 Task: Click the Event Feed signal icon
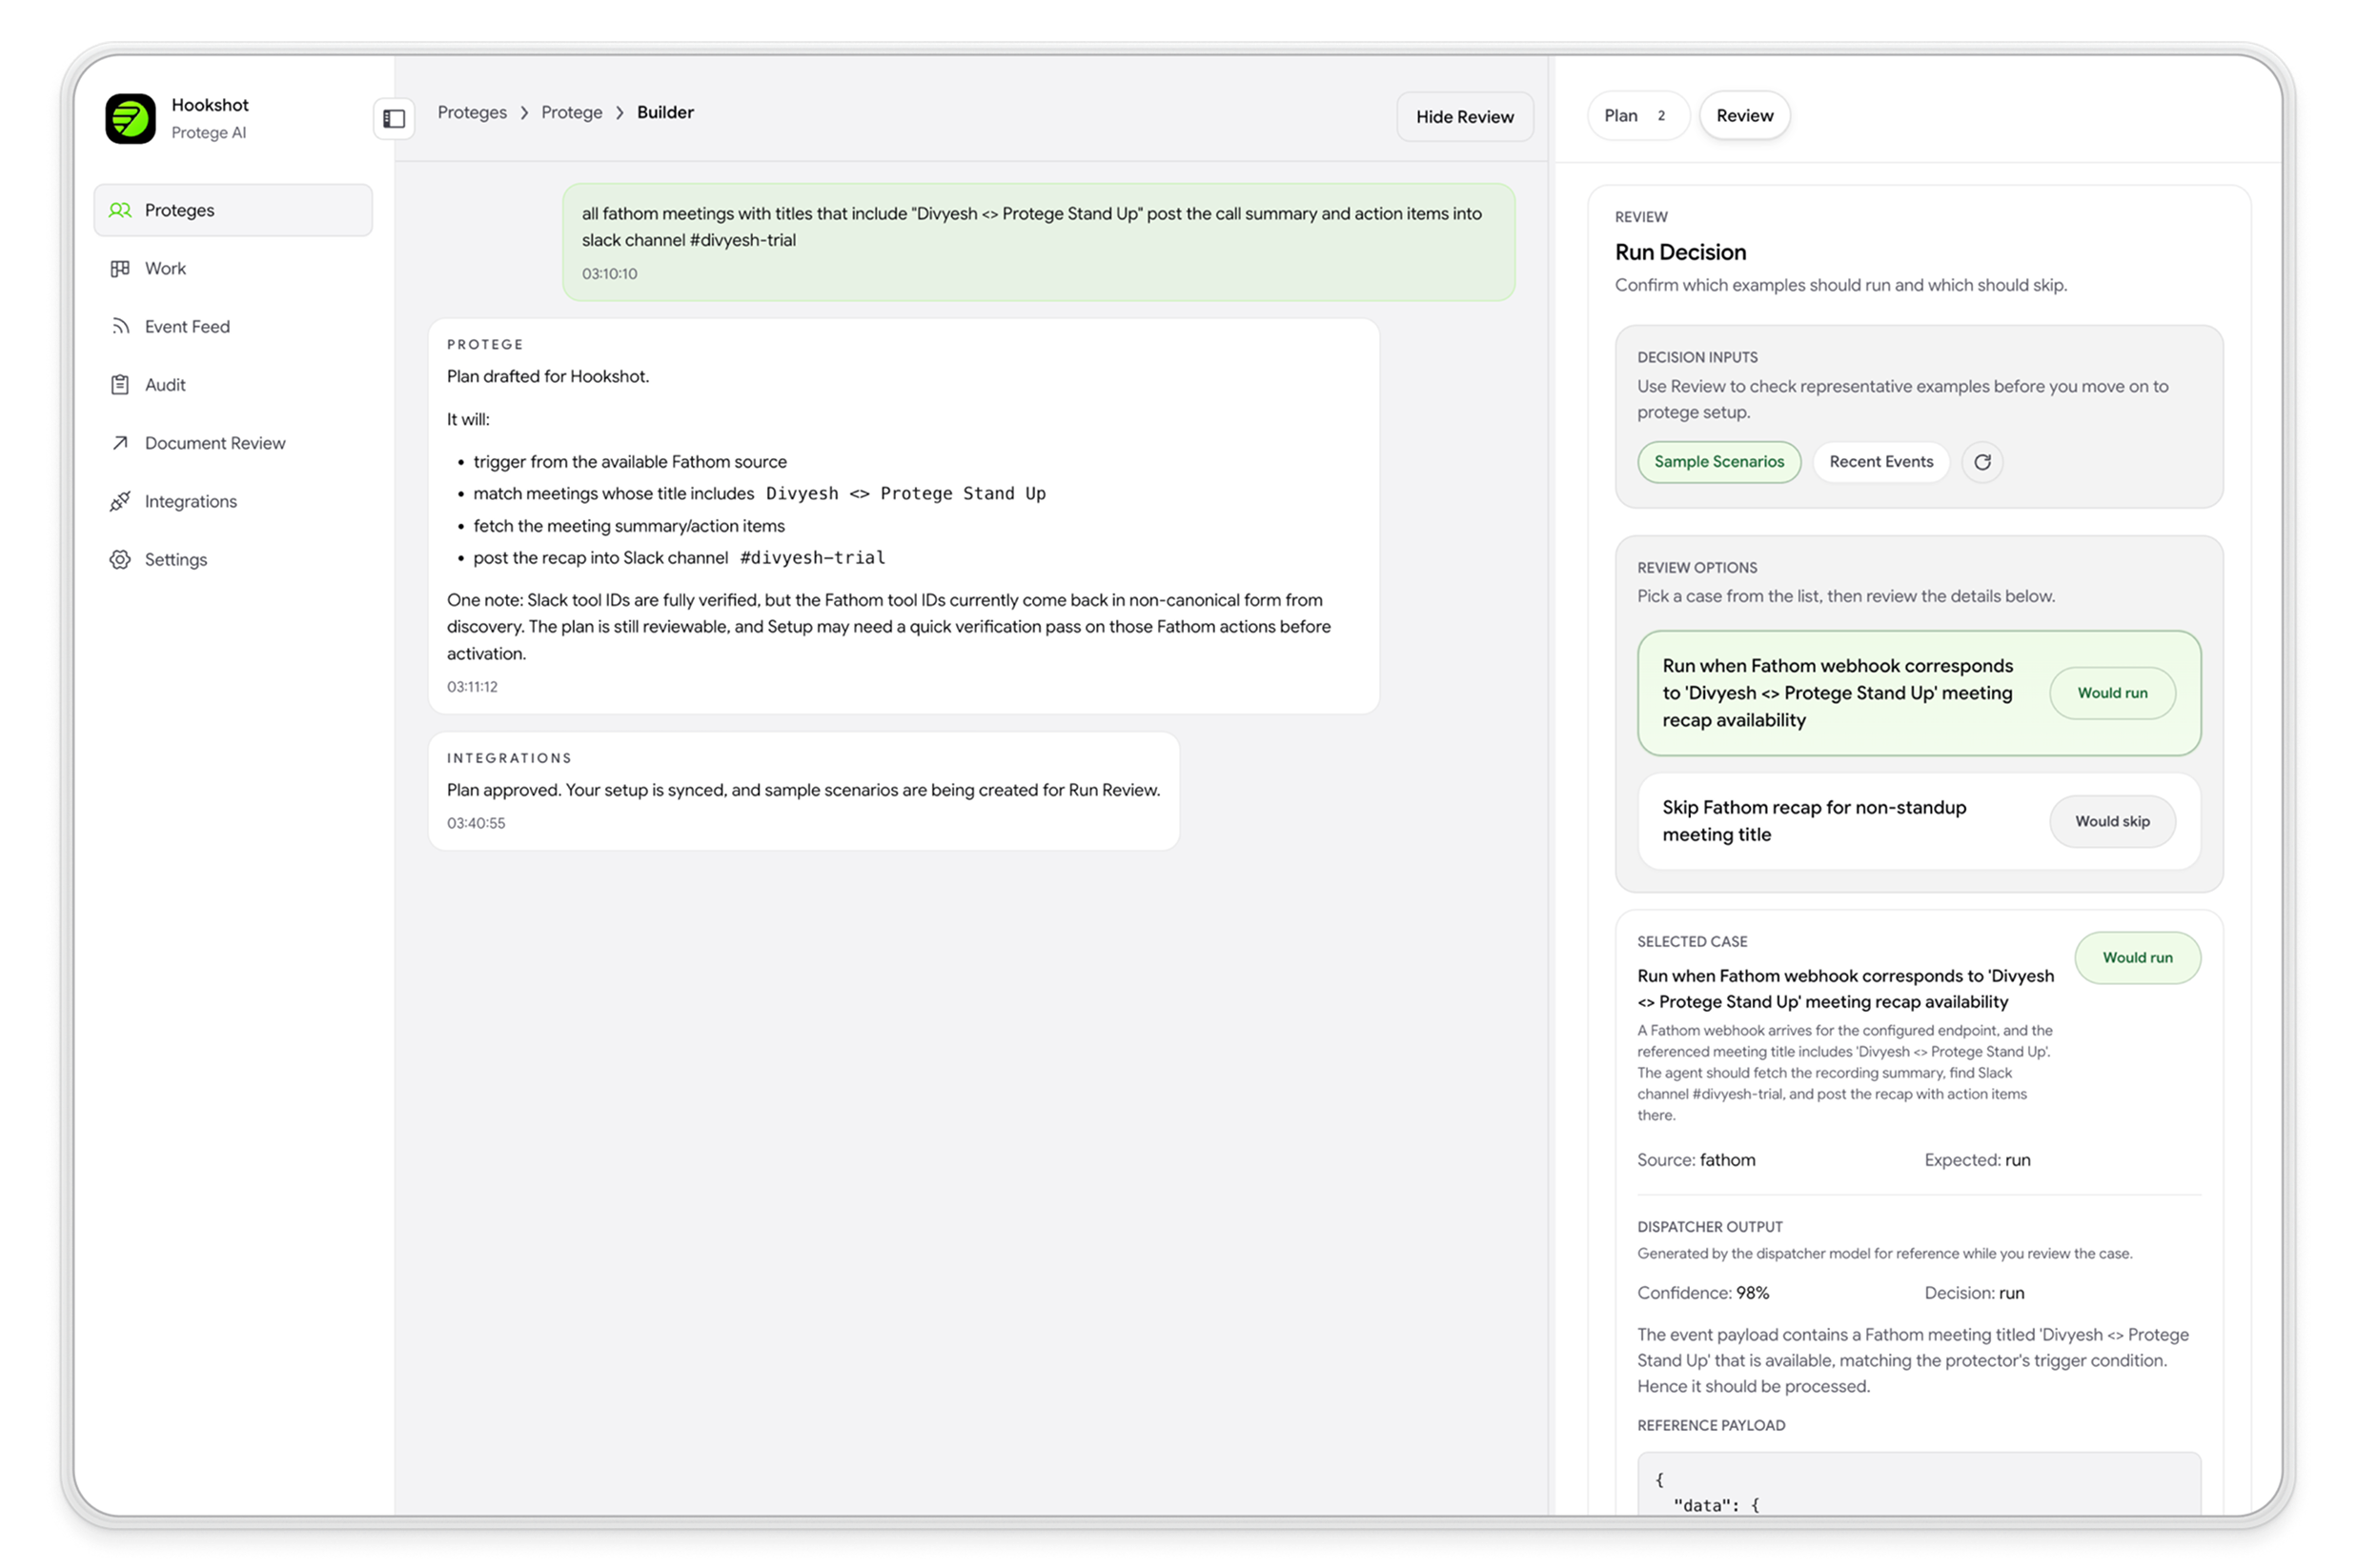120,326
